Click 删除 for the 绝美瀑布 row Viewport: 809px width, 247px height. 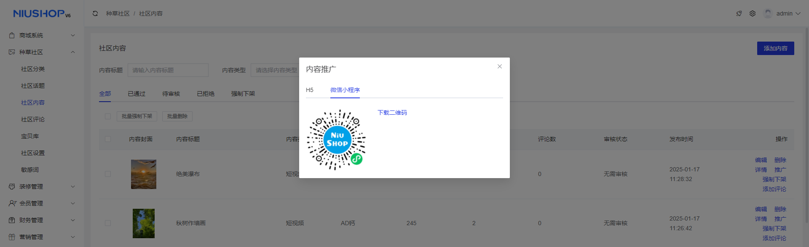780,160
